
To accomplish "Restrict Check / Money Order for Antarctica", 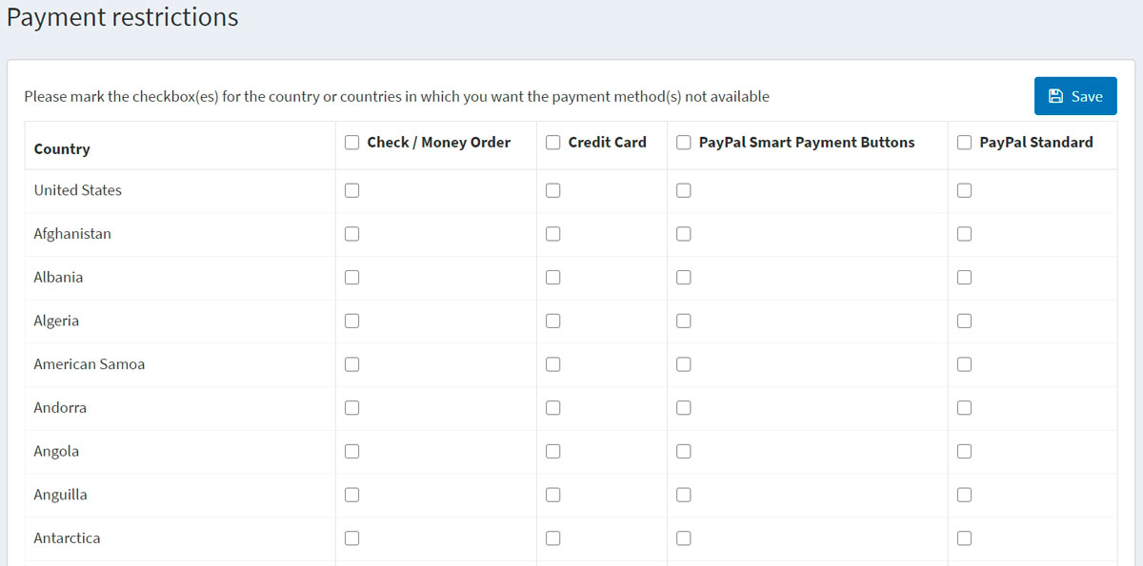I will (x=351, y=538).
